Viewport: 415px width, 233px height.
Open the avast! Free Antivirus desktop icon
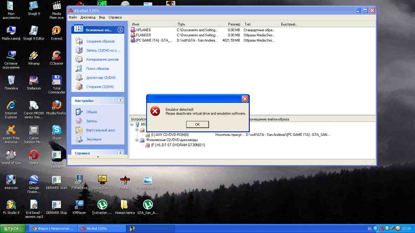pyautogui.click(x=11, y=135)
